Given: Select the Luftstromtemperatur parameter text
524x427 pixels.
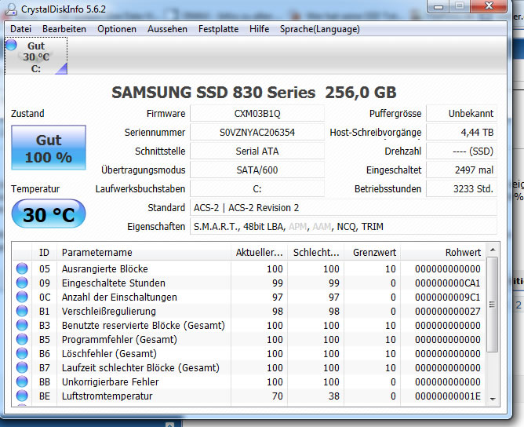Looking at the screenshot, I should coord(107,396).
